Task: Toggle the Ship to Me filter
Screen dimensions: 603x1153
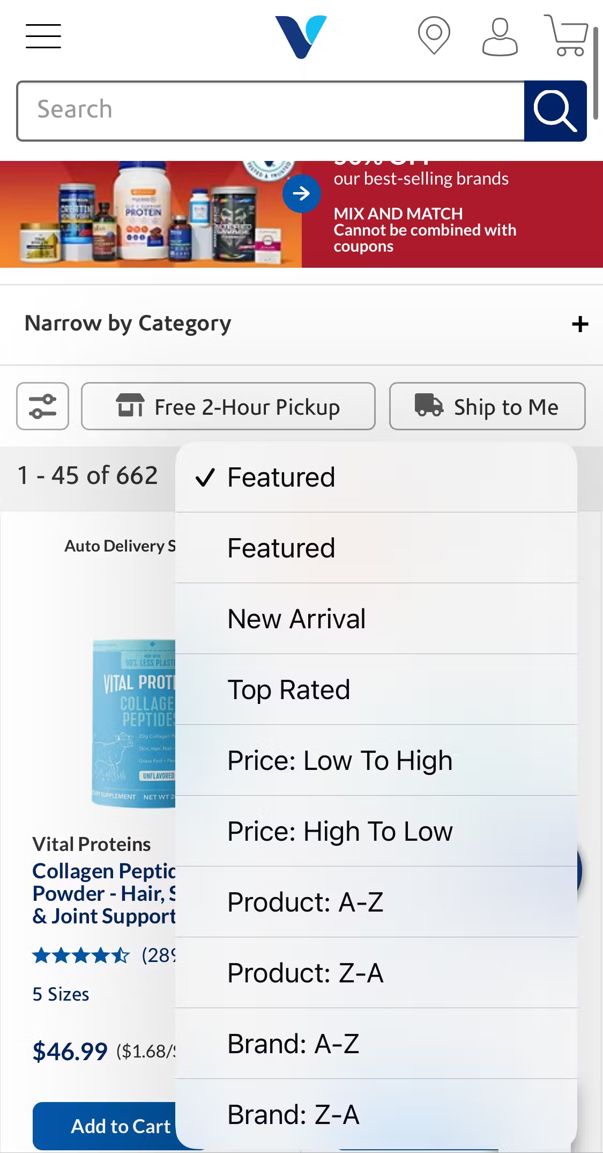Action: [487, 406]
